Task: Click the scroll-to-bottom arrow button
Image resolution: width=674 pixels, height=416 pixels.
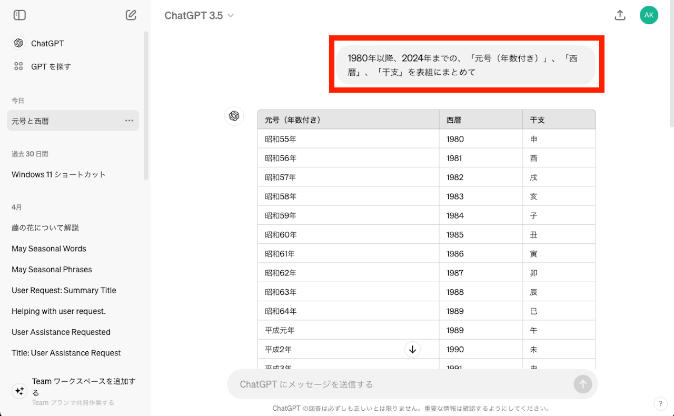Action: [412, 349]
